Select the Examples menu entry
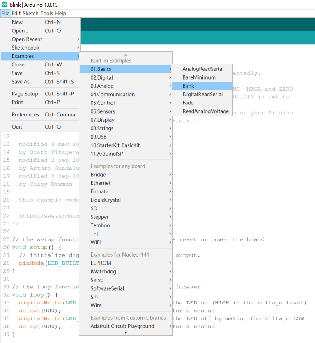Viewport: 315px width, 343px height. point(41,56)
